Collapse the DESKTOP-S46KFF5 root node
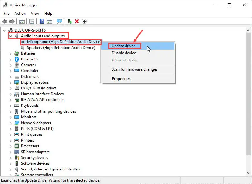The height and width of the screenshot is (184, 252). click(x=5, y=30)
